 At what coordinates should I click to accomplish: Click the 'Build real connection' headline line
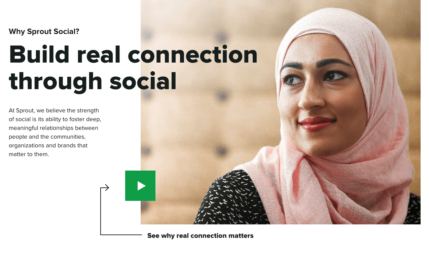click(133, 55)
